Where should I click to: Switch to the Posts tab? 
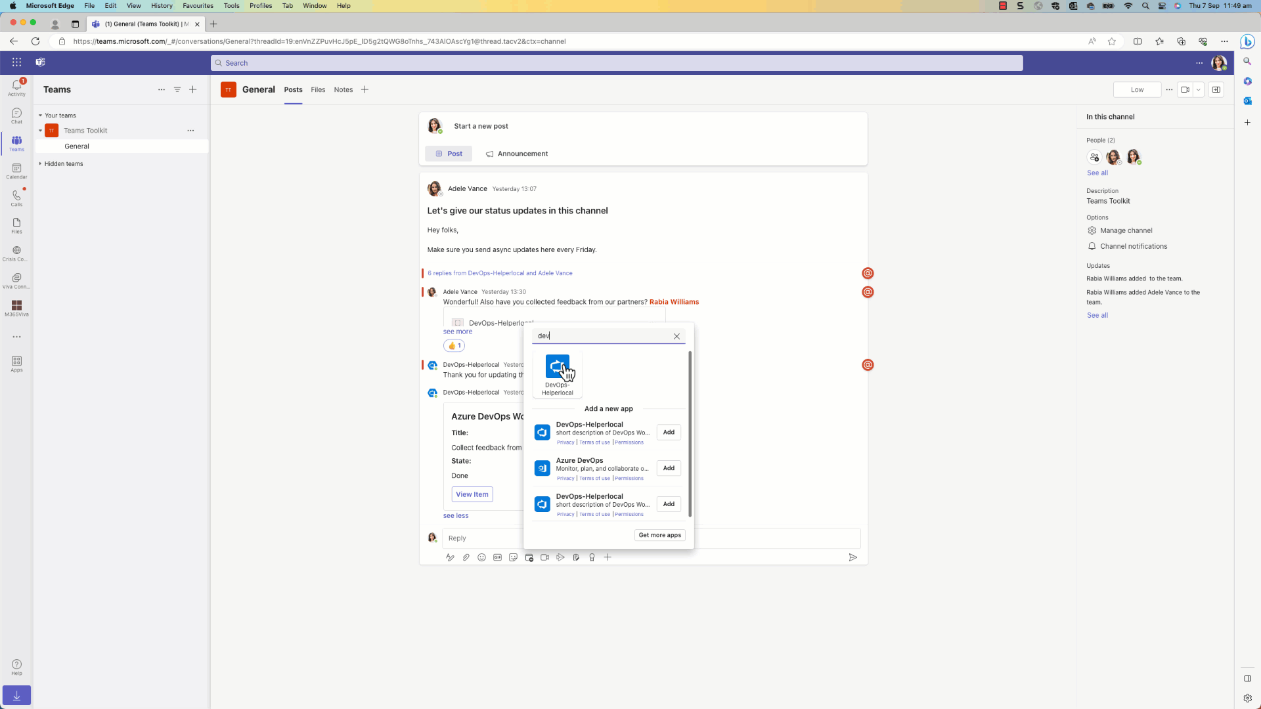[293, 90]
